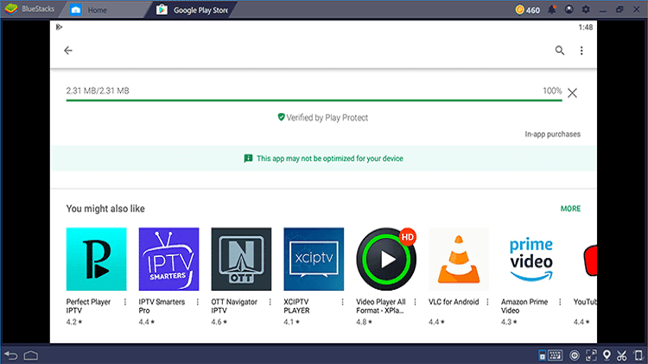The image size is (648, 364).
Task: Click the Play Protect shield icon
Action: 281,117
